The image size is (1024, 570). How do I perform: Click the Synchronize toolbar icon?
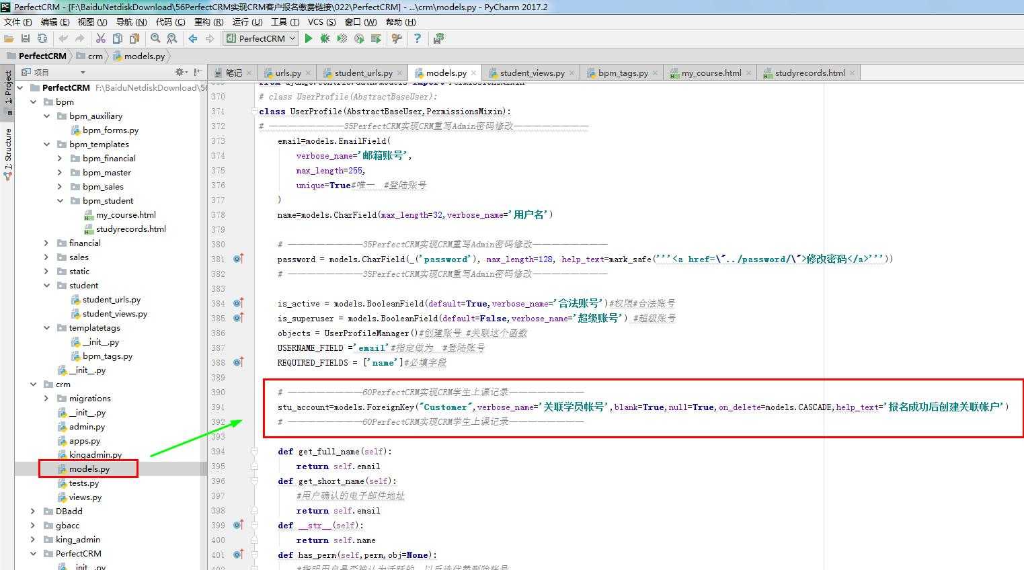click(42, 38)
